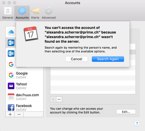This screenshot has height=131, width=145.
Task: Select the Google CalDAV account
Action: coord(25,75)
